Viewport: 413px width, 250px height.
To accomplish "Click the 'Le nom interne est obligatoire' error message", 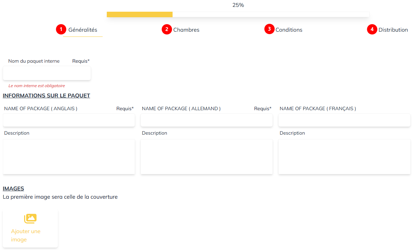I will [x=37, y=86].
